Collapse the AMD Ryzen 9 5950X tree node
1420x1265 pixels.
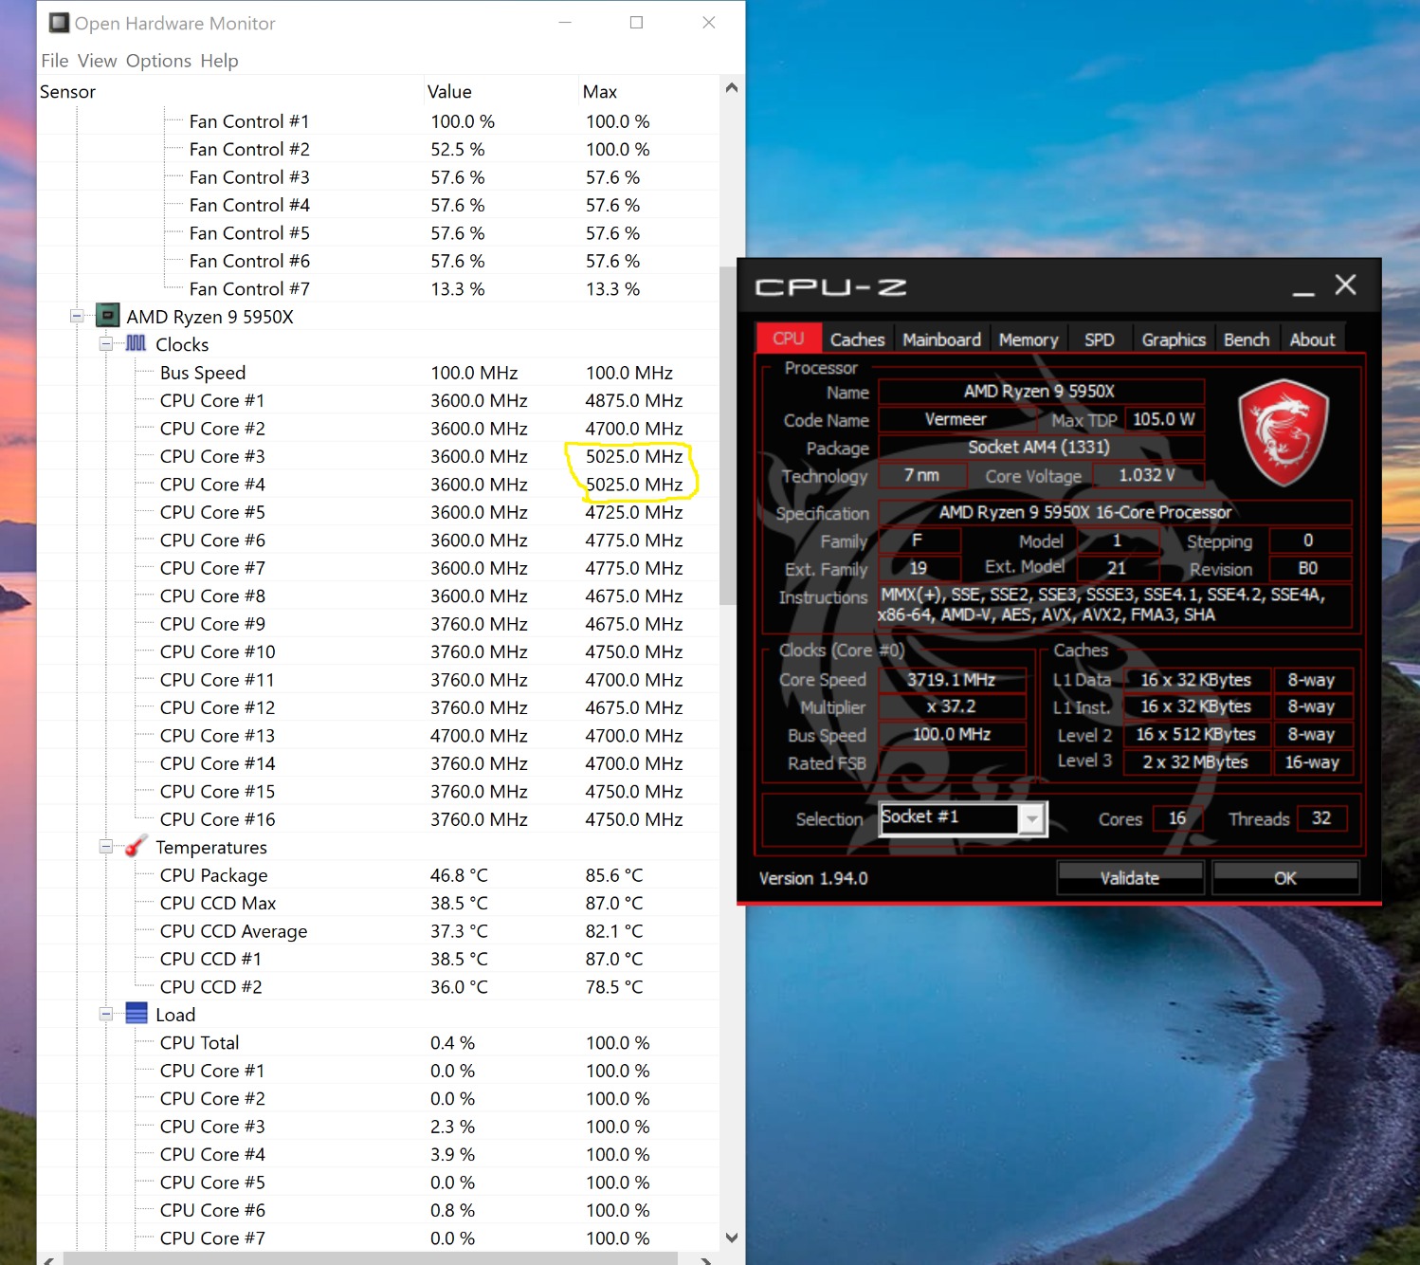coord(77,316)
